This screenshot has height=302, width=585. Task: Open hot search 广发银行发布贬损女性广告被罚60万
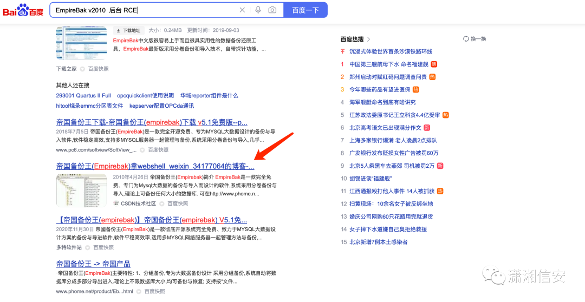[x=394, y=153]
